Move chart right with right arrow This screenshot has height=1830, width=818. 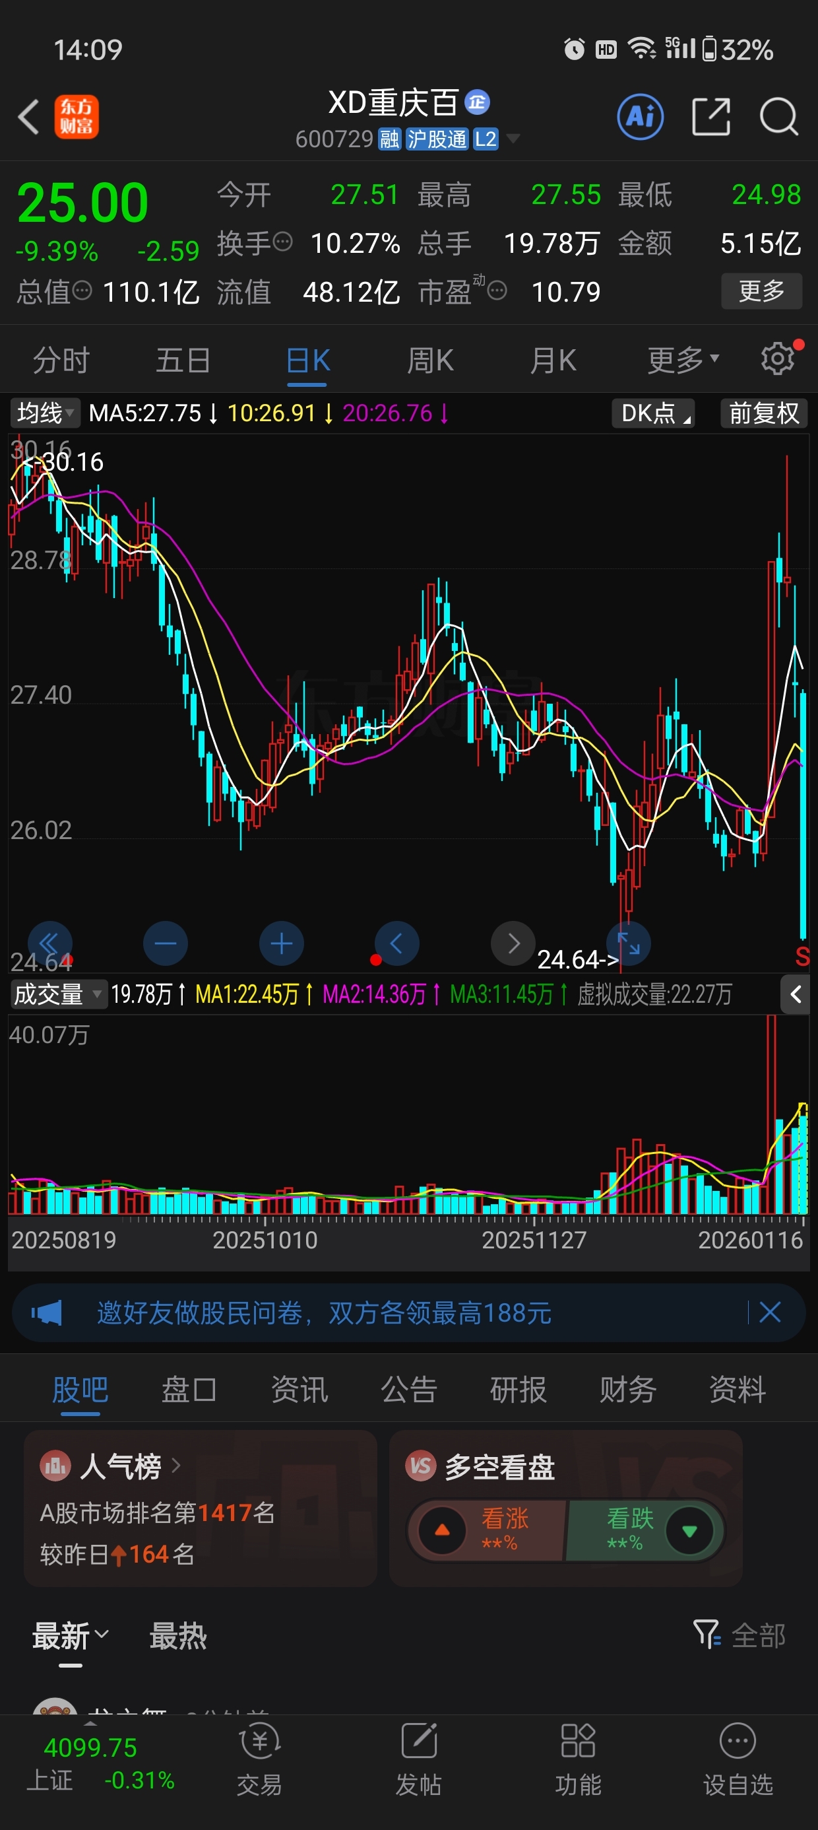point(513,943)
